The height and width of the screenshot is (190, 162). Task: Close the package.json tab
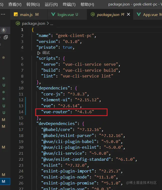[128, 14]
